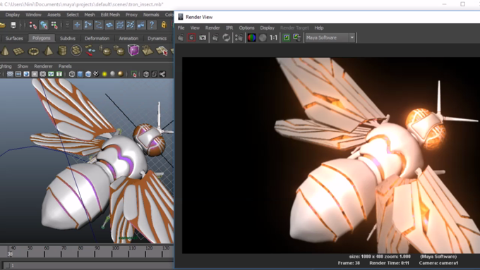Image resolution: width=480 pixels, height=270 pixels.
Task: Open the Normals menu
Action: pos(151,15)
